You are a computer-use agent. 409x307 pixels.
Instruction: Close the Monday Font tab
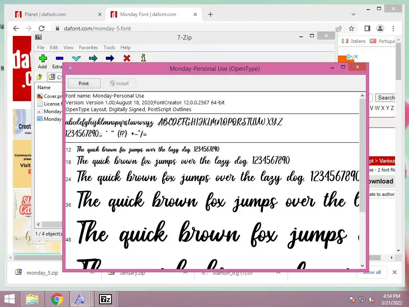tap(195, 15)
